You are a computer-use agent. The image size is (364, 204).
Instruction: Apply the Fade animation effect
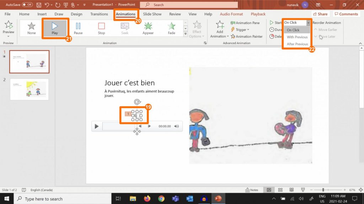pos(171,28)
